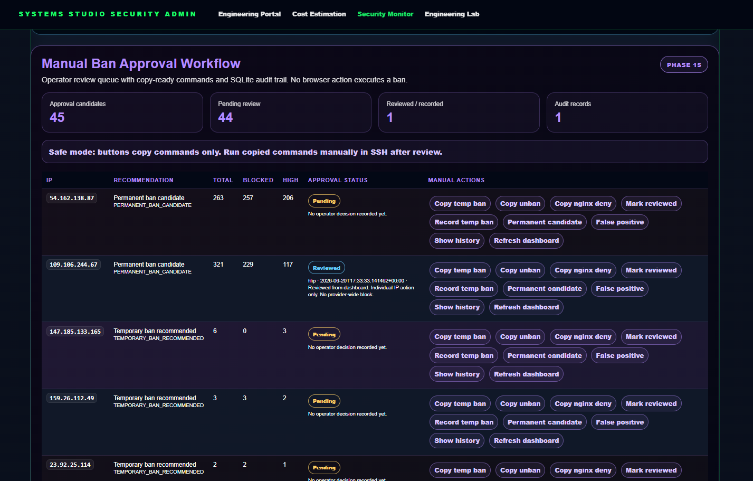Mark 23.92.25.114 as reviewed

tap(651, 470)
